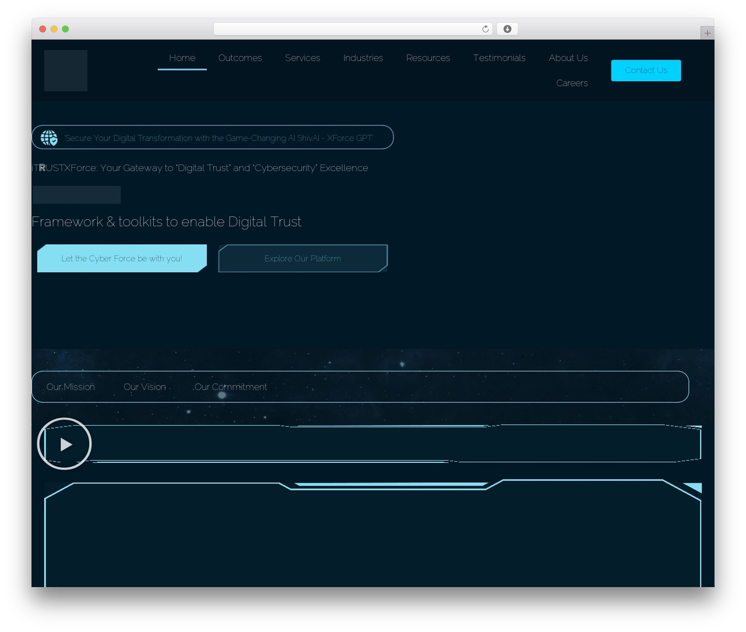
Task: Close the browser window with red button
Action: pyautogui.click(x=43, y=29)
